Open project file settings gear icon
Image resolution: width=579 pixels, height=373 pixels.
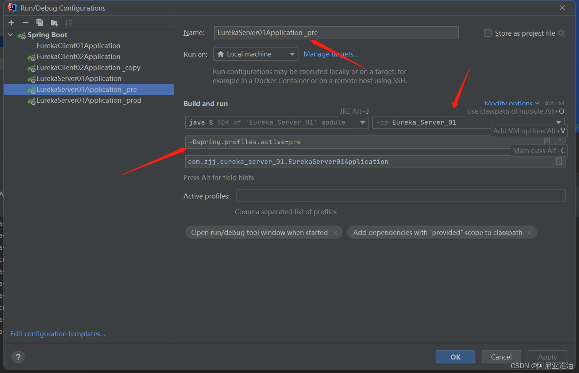(x=561, y=33)
